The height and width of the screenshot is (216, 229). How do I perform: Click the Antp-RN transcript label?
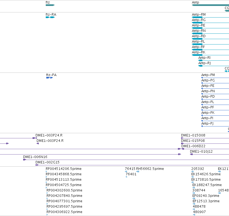point(199,31)
